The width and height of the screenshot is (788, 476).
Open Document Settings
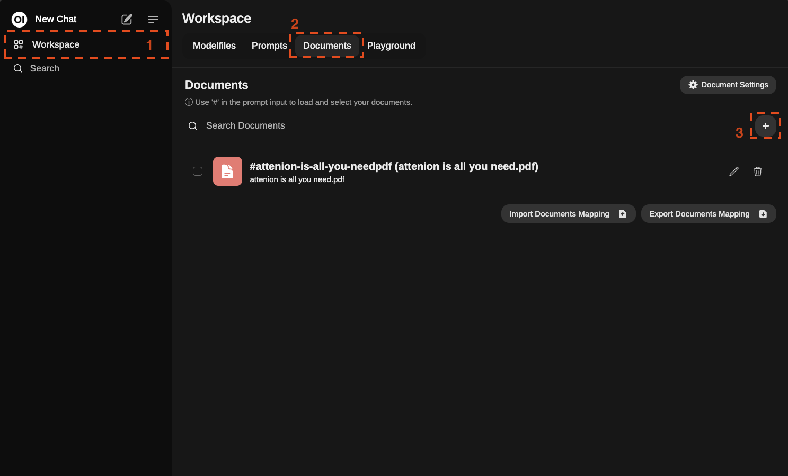(728, 85)
